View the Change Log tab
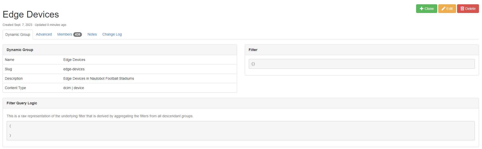The image size is (482, 149). coord(112,34)
